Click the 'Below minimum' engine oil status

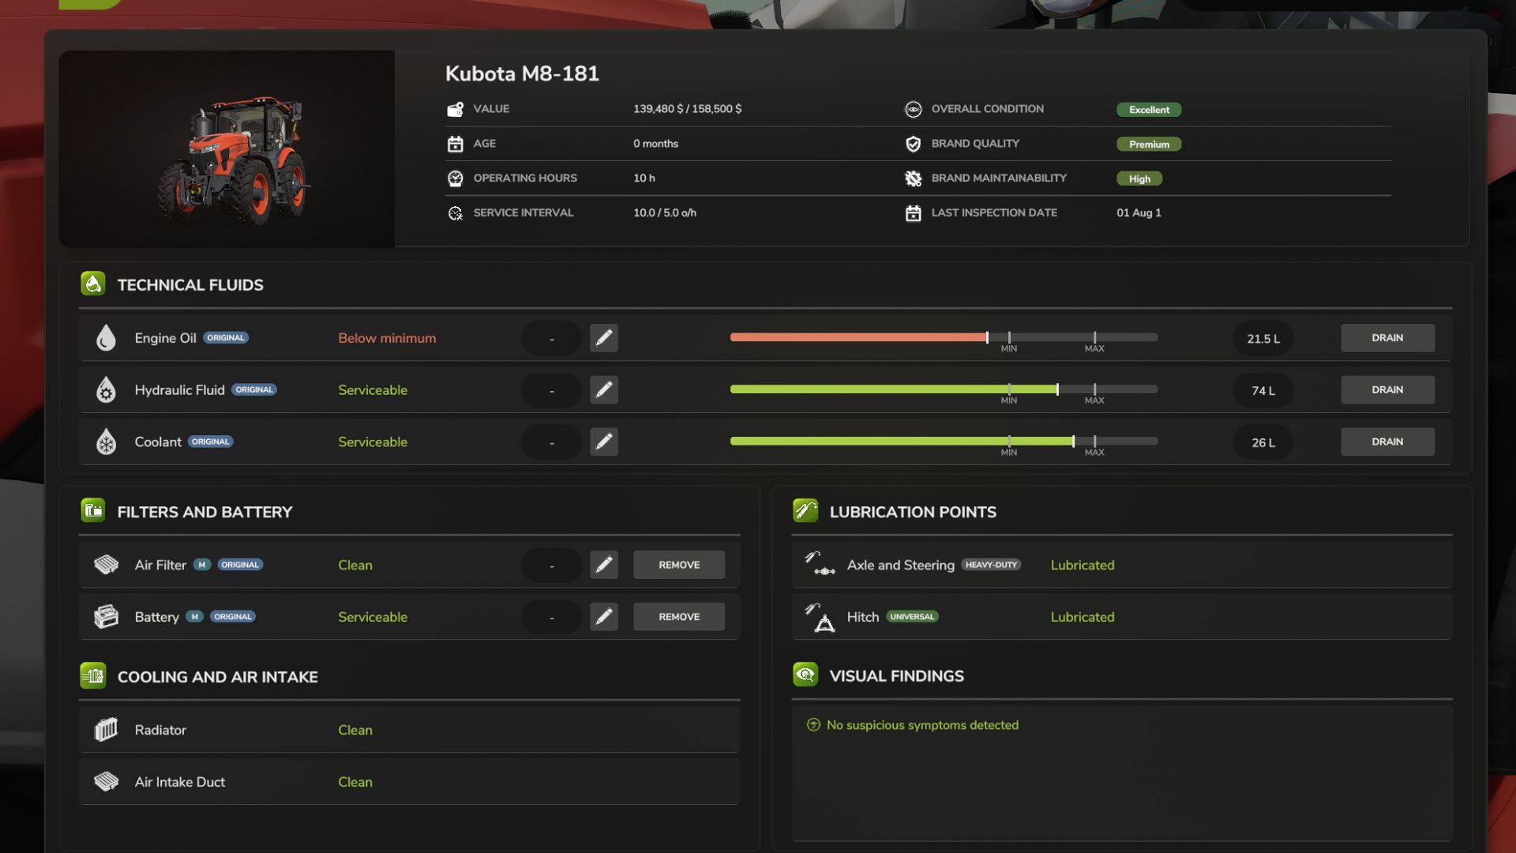pos(387,338)
